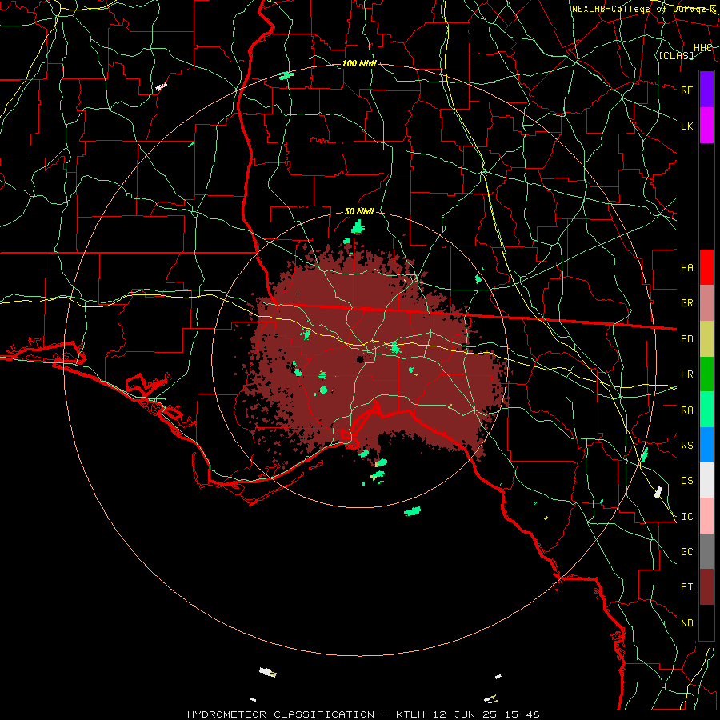Click the DS legend label

(x=686, y=481)
